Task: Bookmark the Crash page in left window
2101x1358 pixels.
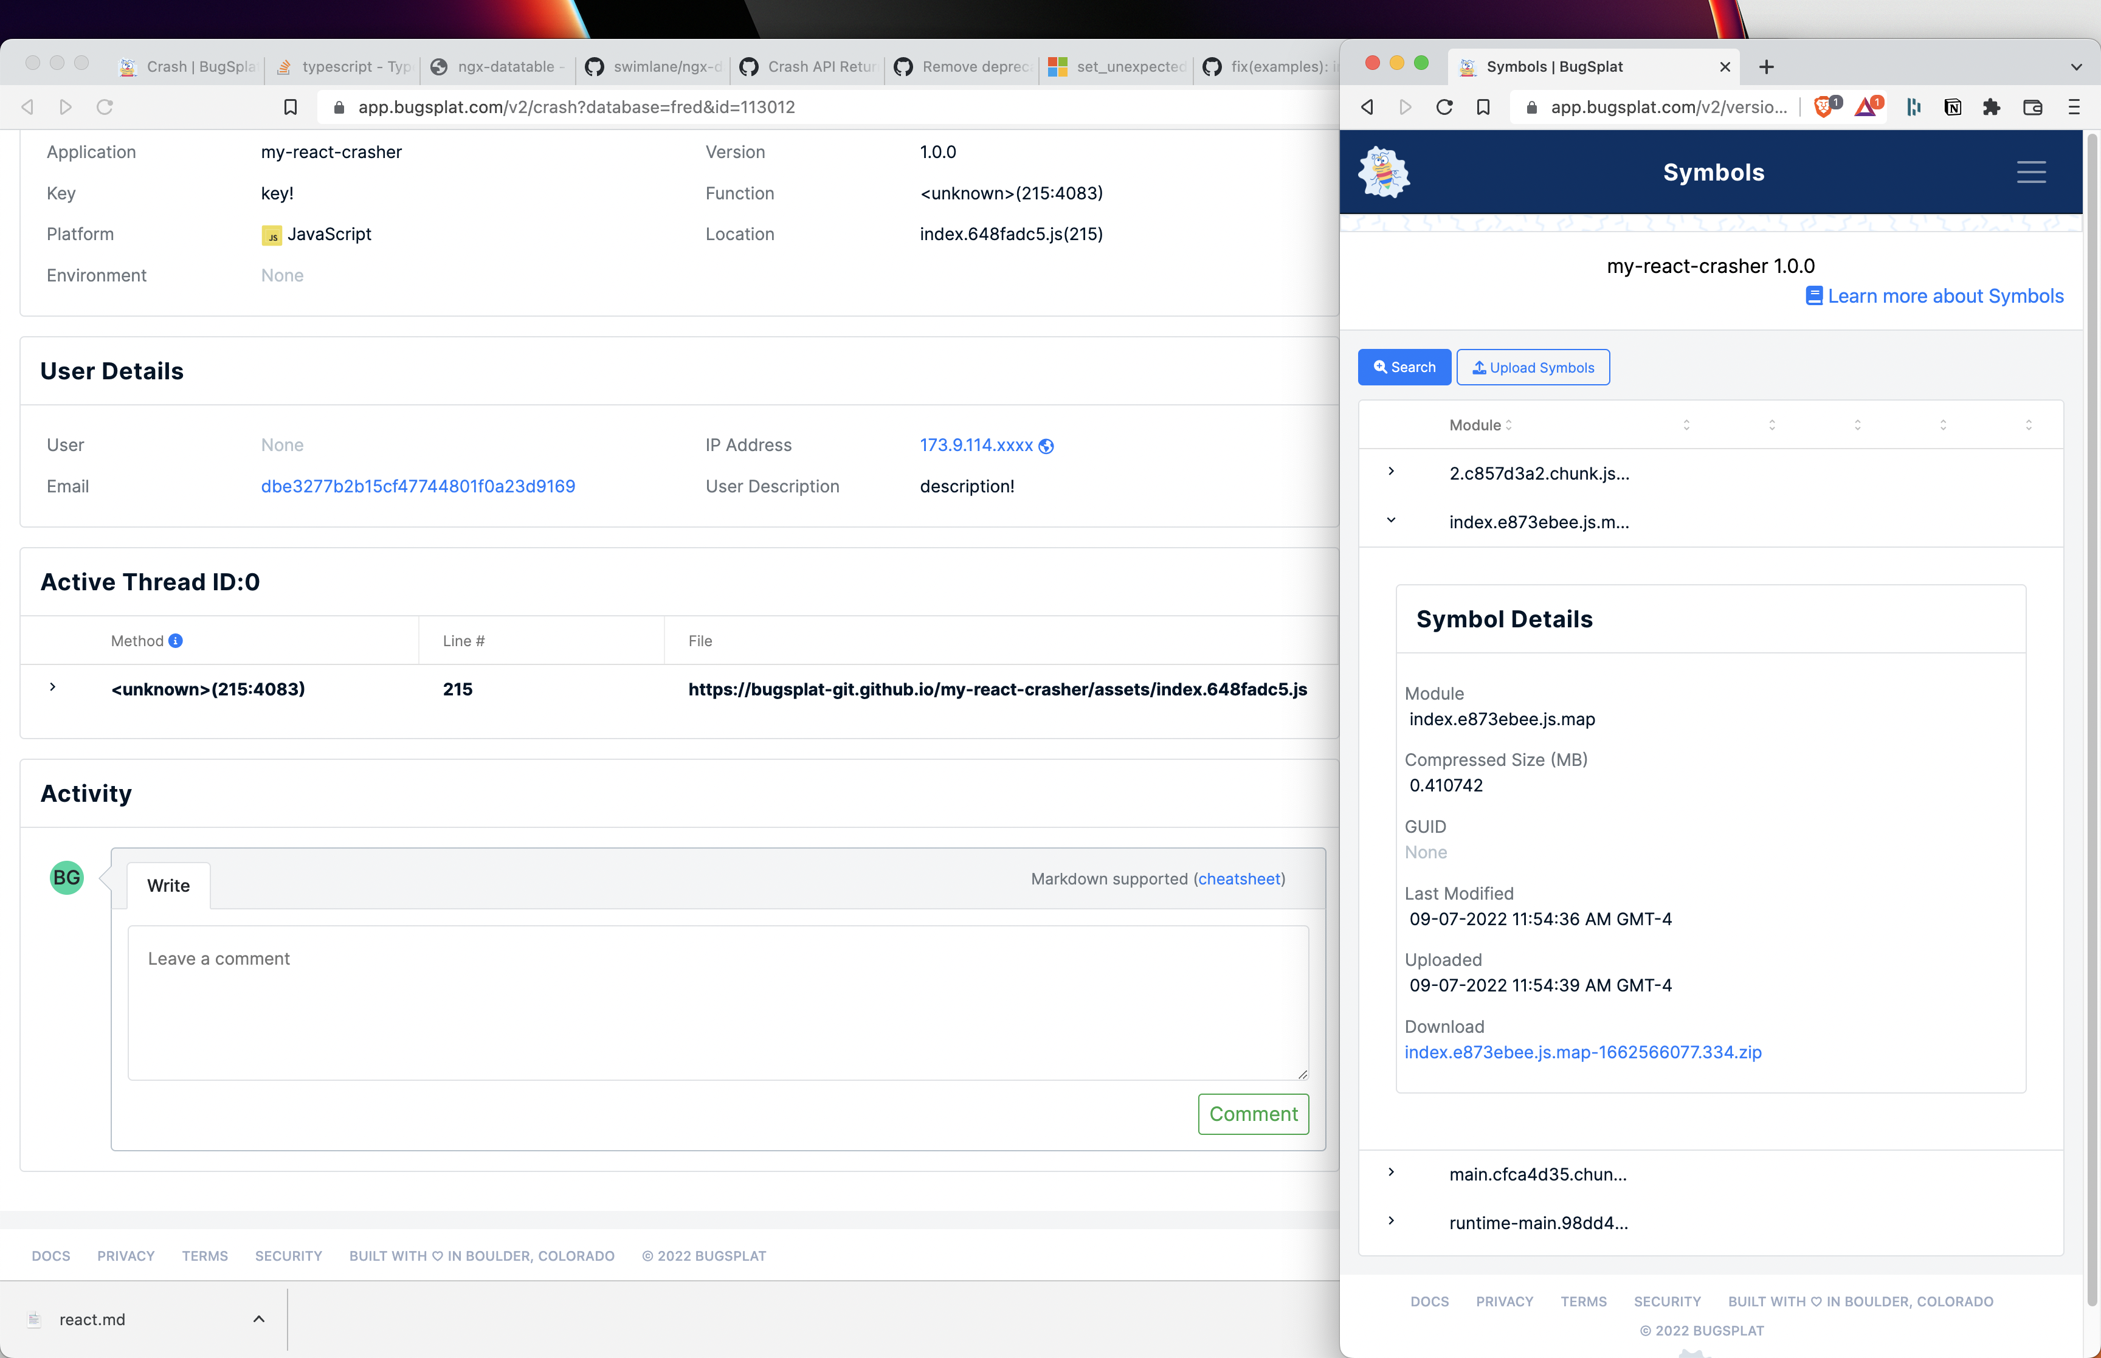Action: point(290,108)
